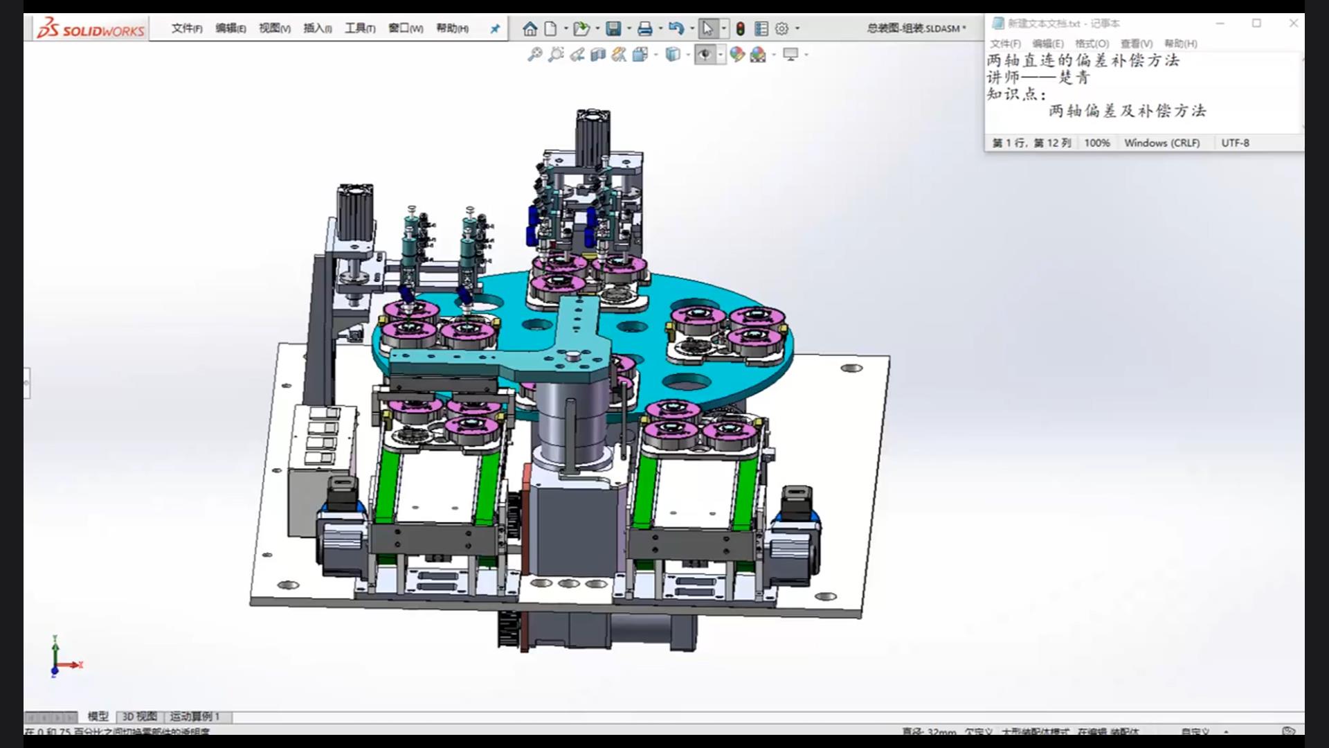This screenshot has height=748, width=1329.
Task: Click Windows (CRLF) in Notepad status bar
Action: (x=1162, y=143)
